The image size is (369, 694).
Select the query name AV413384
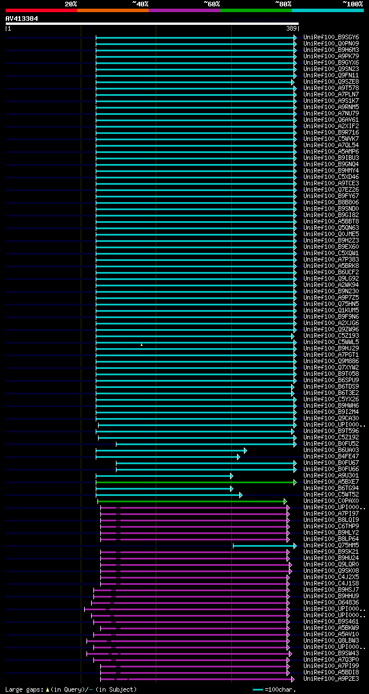pyautogui.click(x=22, y=18)
